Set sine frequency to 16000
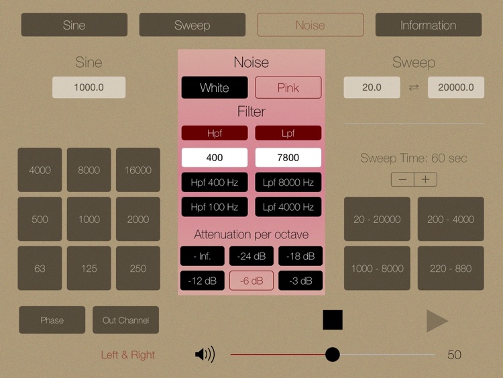 (138, 170)
